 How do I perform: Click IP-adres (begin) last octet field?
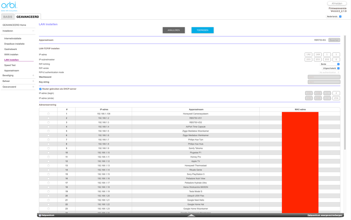pyautogui.click(x=336, y=93)
